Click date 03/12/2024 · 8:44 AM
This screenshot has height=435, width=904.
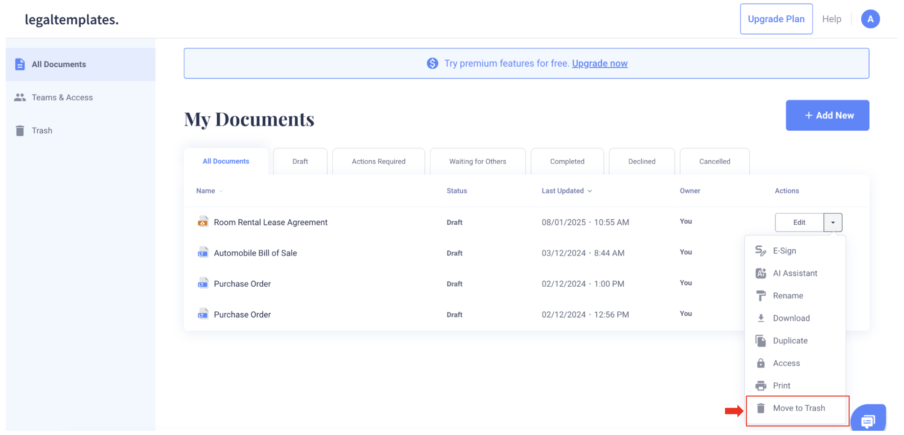tap(583, 253)
